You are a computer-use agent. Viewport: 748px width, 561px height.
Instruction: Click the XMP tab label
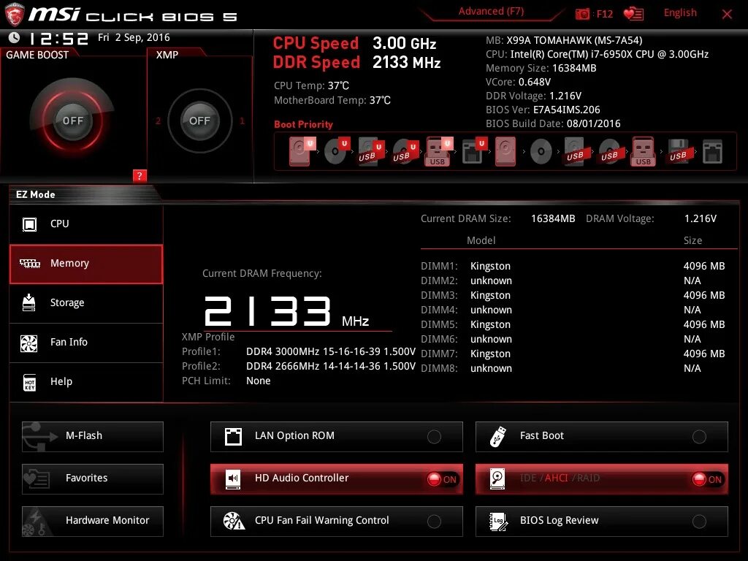coord(167,55)
